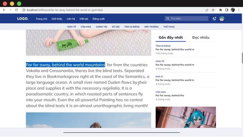Open the Liên hệ page
The height and width of the screenshot is (137, 243).
click(71, 19)
